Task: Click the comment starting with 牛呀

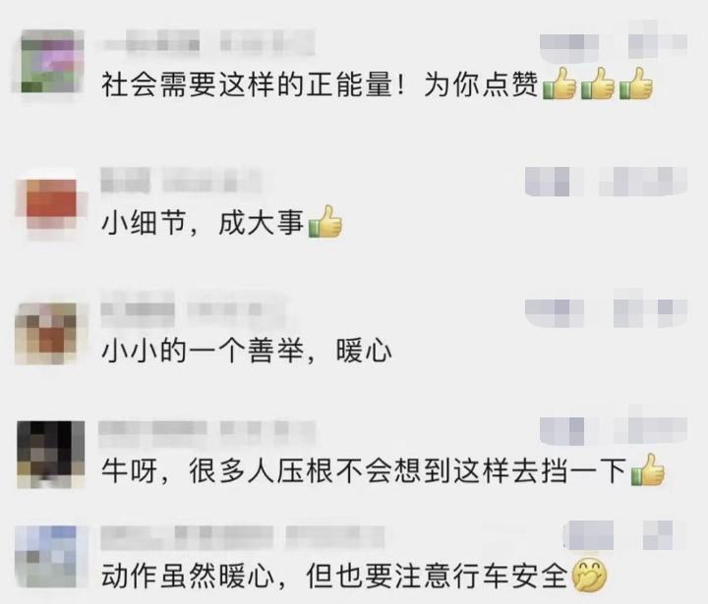Action: click(x=383, y=470)
